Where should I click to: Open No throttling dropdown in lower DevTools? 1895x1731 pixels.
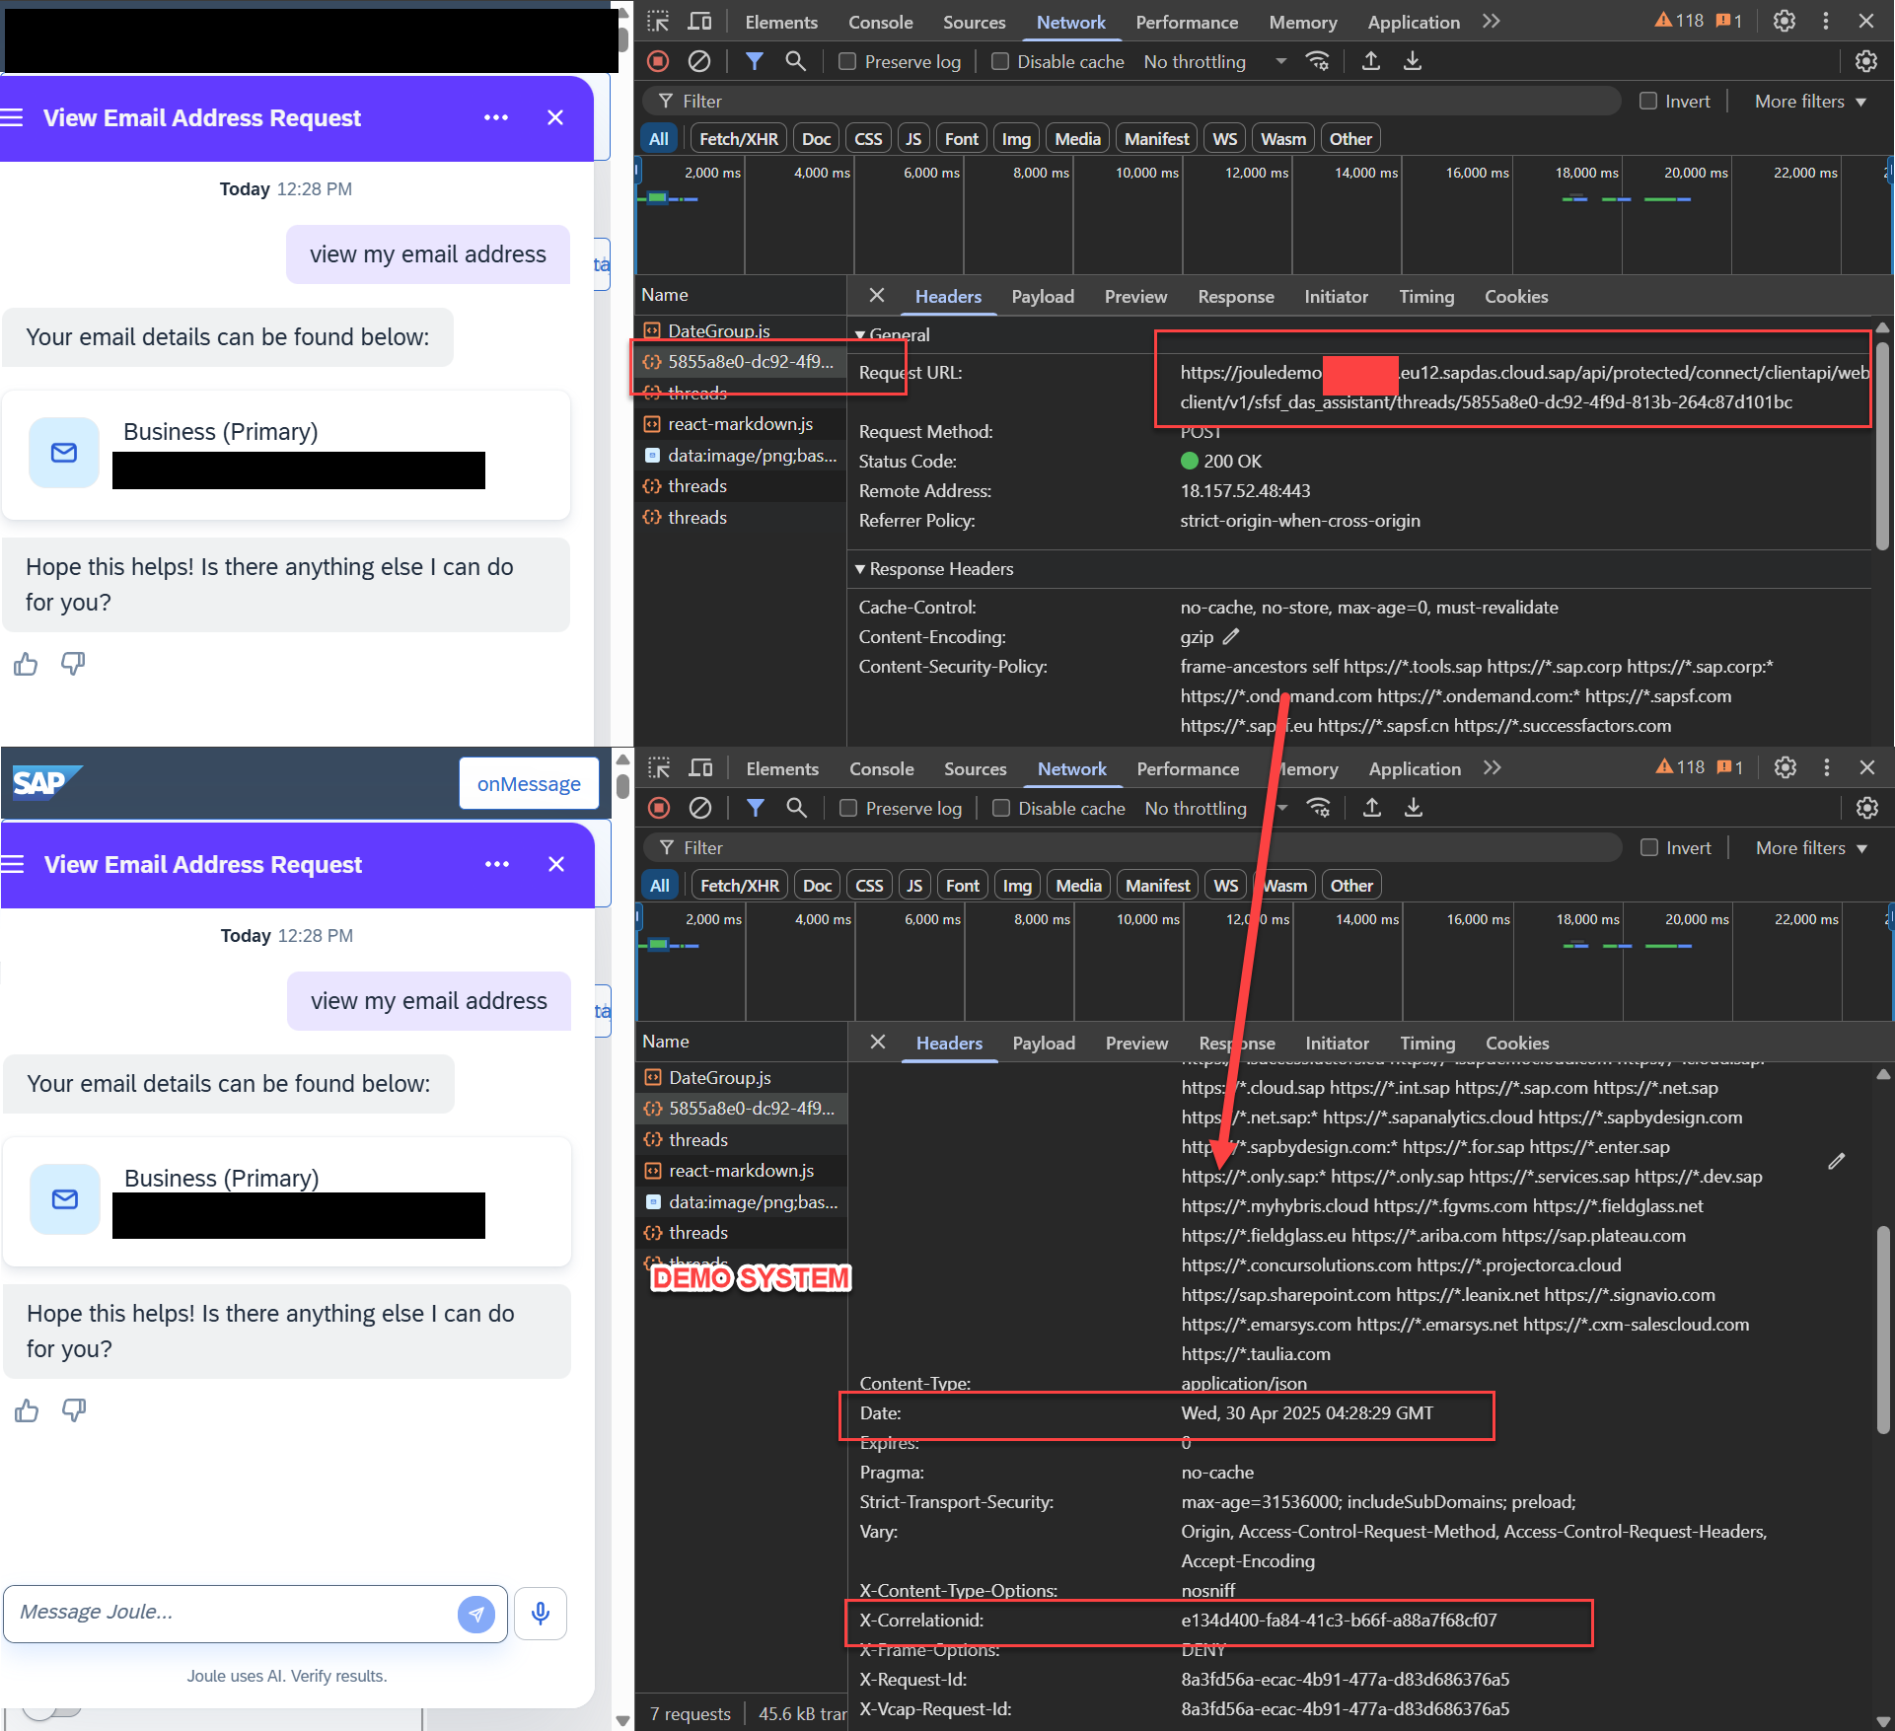click(1217, 808)
